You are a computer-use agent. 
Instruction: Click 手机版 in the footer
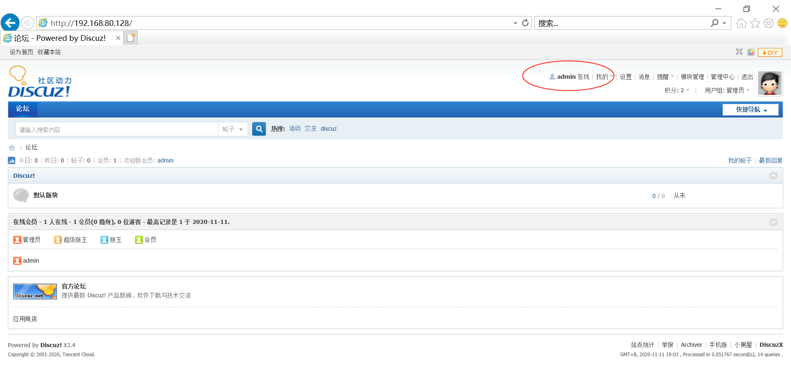[x=718, y=345]
